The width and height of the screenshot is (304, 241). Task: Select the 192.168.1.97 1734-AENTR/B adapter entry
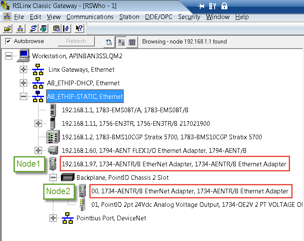pyautogui.click(x=174, y=164)
